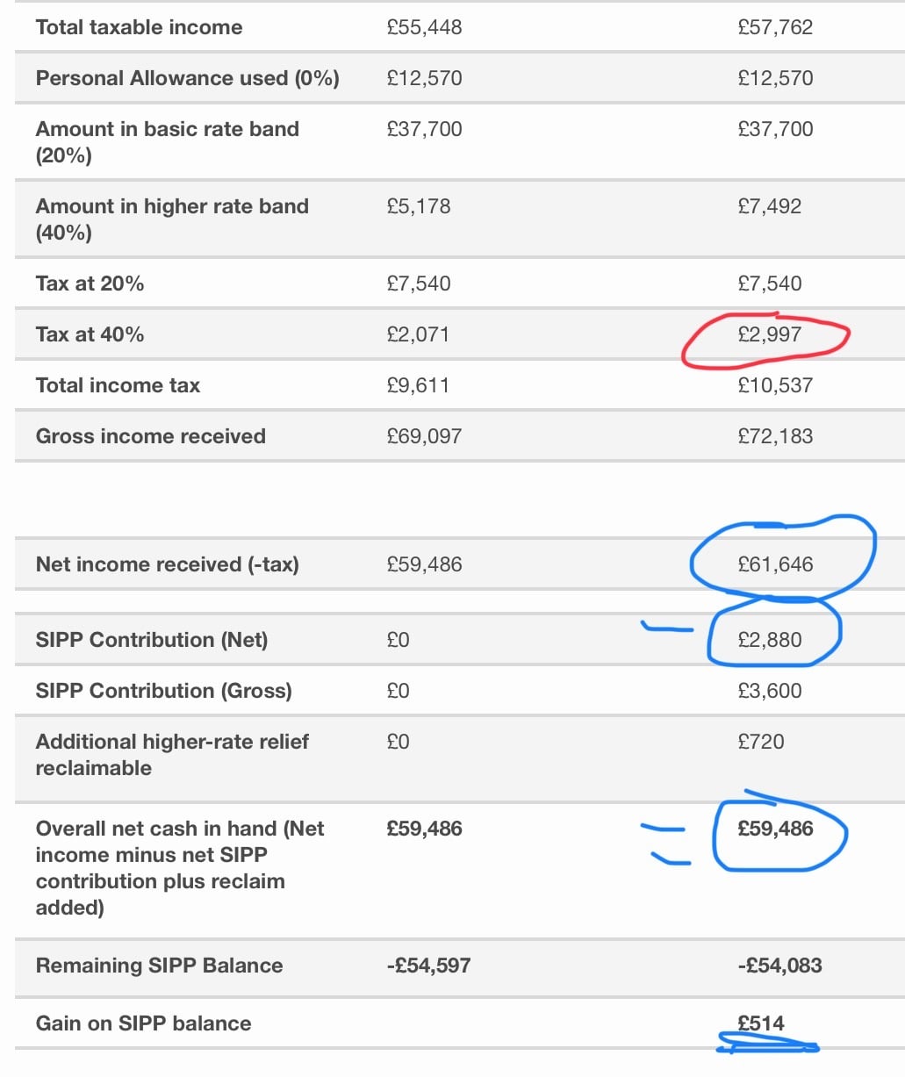
Task: Select the blue-circled £61,646 net income
Action: (775, 564)
